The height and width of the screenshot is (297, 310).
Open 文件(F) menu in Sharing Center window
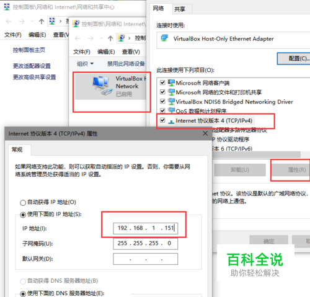(x=13, y=35)
